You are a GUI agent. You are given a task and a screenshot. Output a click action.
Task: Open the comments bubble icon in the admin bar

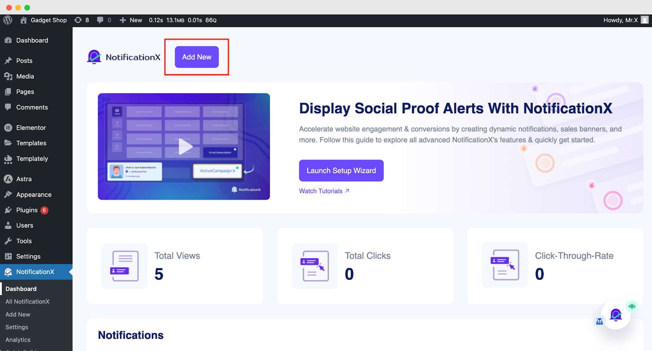100,20
